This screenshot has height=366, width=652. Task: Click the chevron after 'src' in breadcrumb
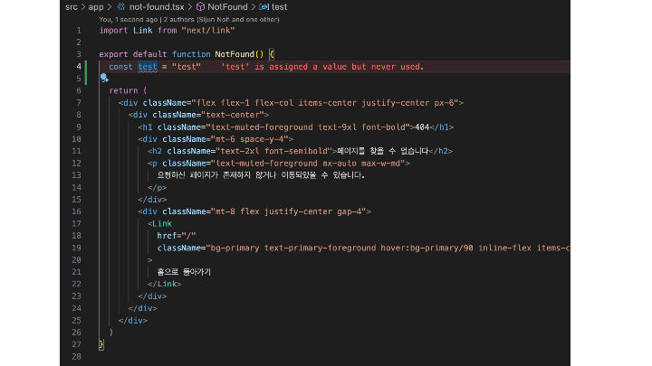tap(82, 7)
